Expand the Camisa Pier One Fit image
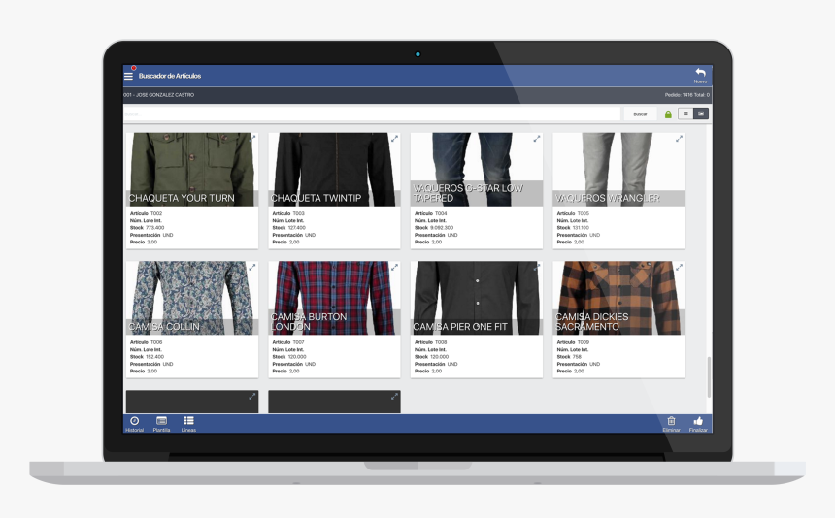Screen dimensions: 835x518 (x=537, y=267)
